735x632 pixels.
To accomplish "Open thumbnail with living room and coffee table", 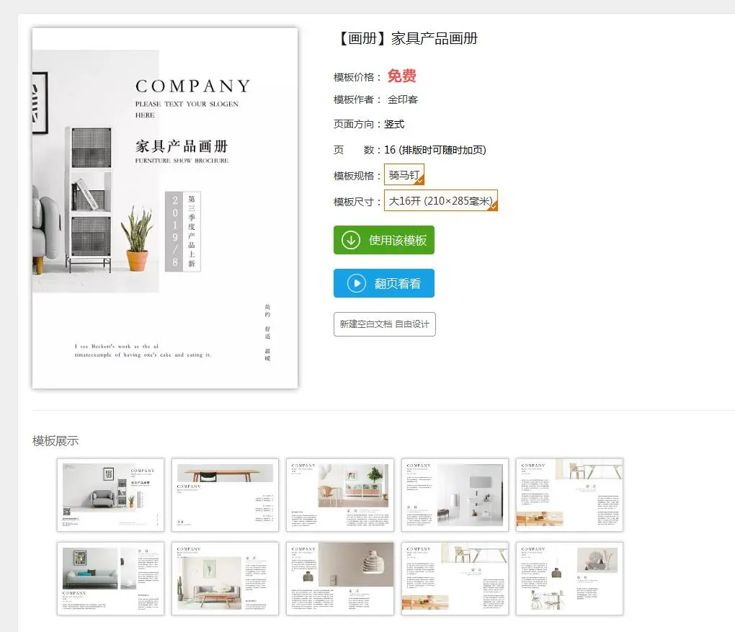I will 225,579.
